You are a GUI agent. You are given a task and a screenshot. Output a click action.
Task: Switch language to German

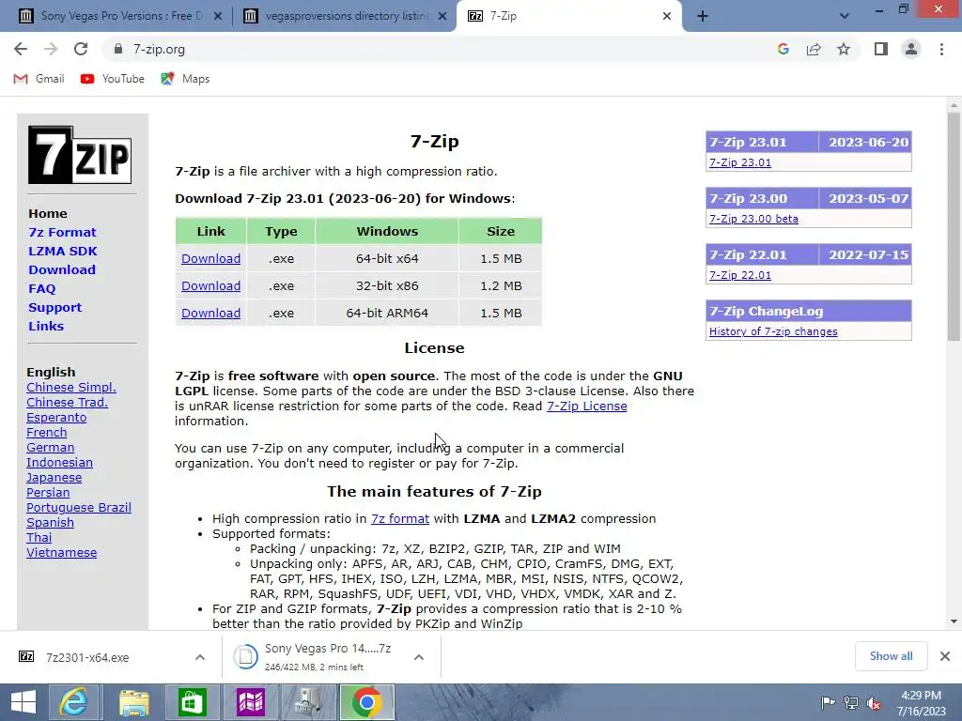tap(51, 448)
